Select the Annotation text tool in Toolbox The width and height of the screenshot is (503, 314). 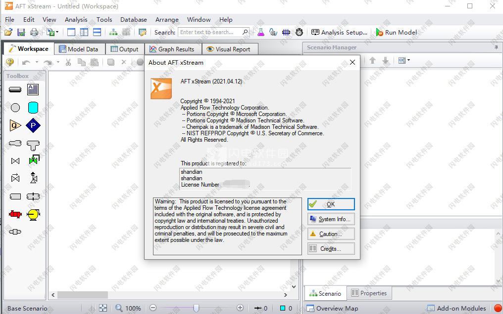(x=33, y=89)
